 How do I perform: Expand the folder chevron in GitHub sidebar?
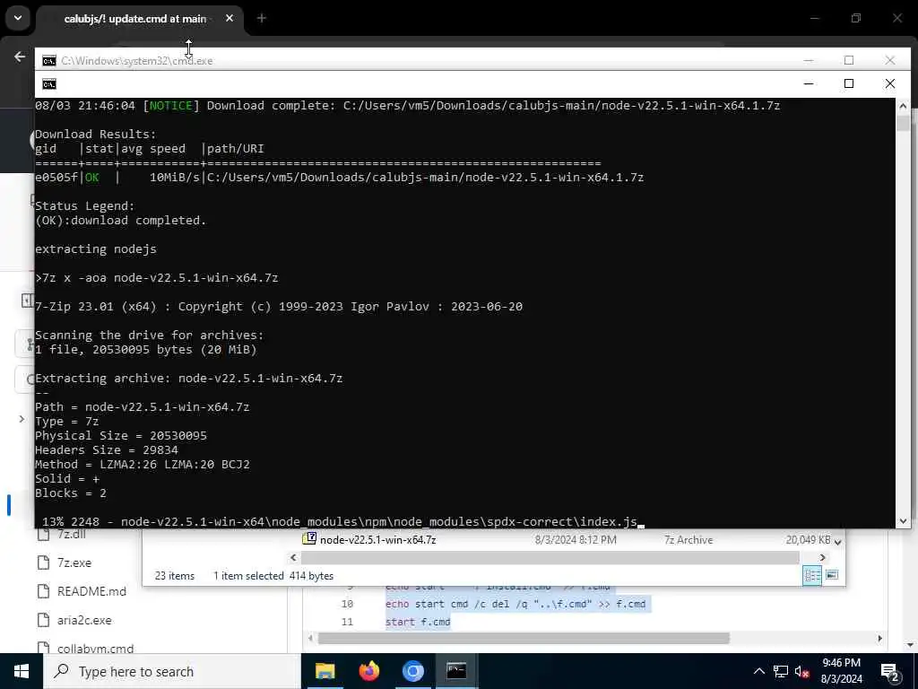coord(22,419)
